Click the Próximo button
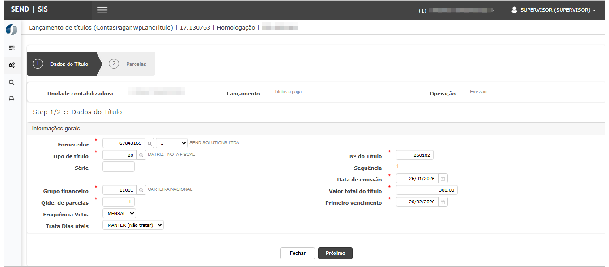The height and width of the screenshot is (267, 609). coord(335,254)
